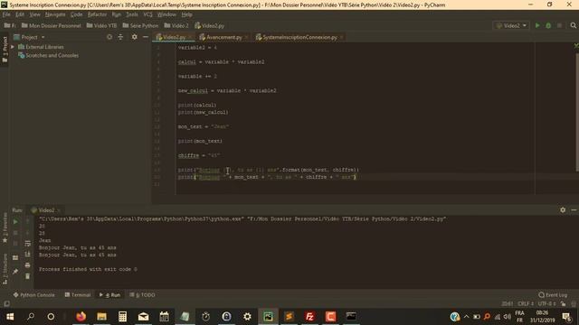Open Windows File Explorer from taskbar
Screen dimensions: 579x325
[102, 316]
